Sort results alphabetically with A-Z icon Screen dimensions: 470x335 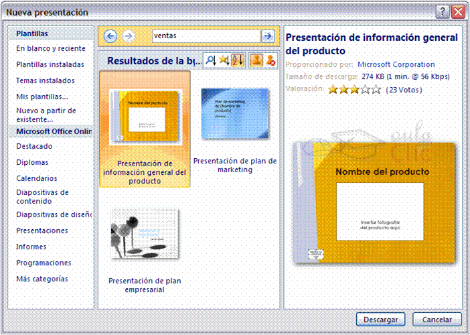click(x=238, y=60)
